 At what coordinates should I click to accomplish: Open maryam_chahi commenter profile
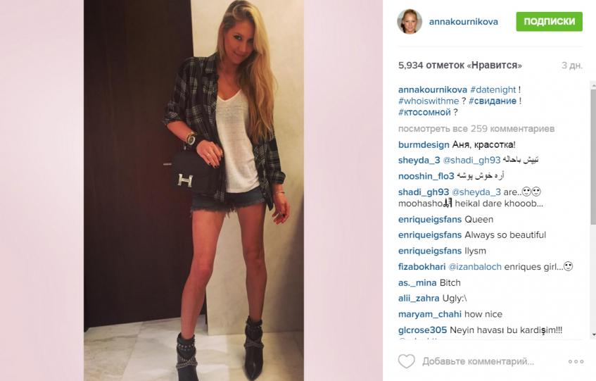pos(430,315)
